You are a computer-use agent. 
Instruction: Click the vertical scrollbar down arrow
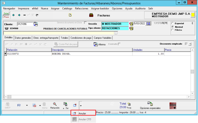pos(192,93)
